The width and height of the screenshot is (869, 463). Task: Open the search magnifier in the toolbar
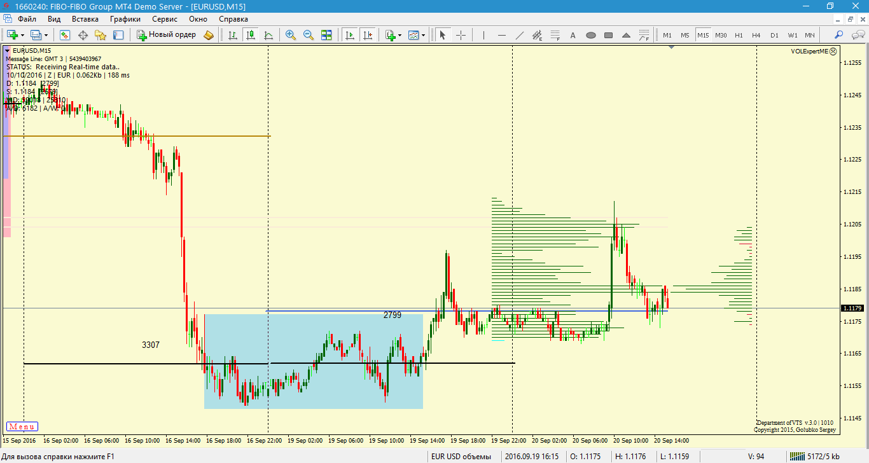tap(838, 35)
